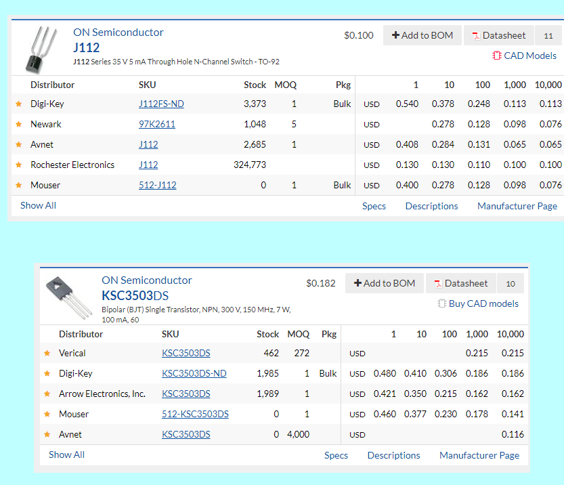Open Mouser SKU 512-J112
564x485 pixels.
click(158, 186)
